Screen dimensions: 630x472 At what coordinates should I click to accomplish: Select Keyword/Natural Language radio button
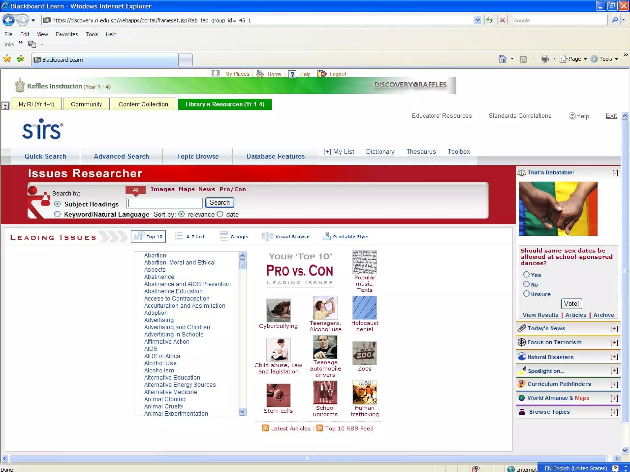[57, 214]
